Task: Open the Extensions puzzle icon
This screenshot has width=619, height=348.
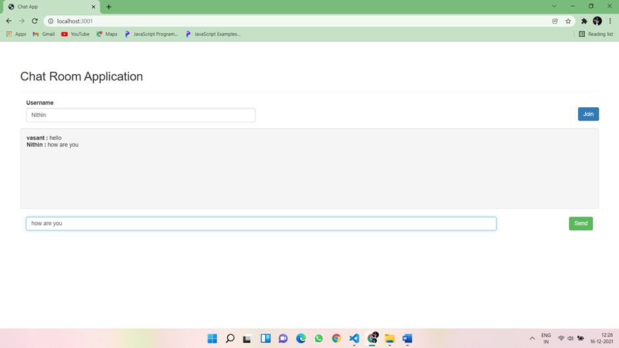Action: 584,21
